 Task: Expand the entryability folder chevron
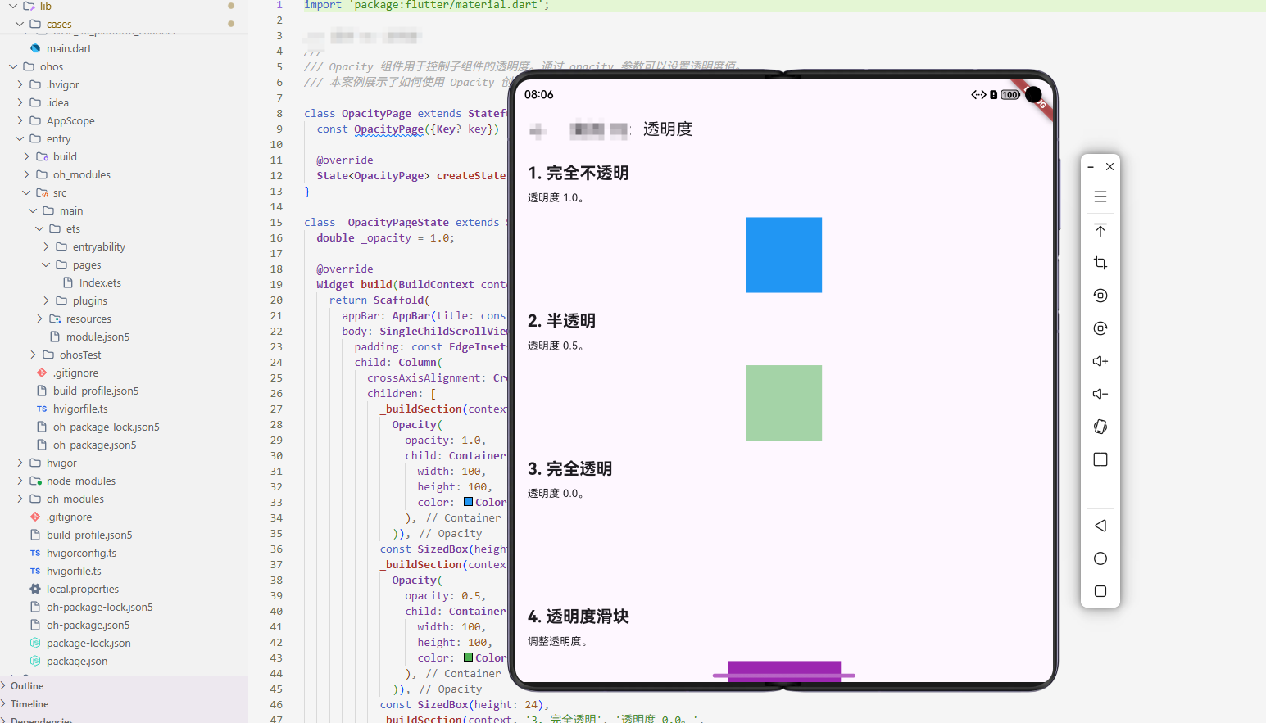coord(46,246)
